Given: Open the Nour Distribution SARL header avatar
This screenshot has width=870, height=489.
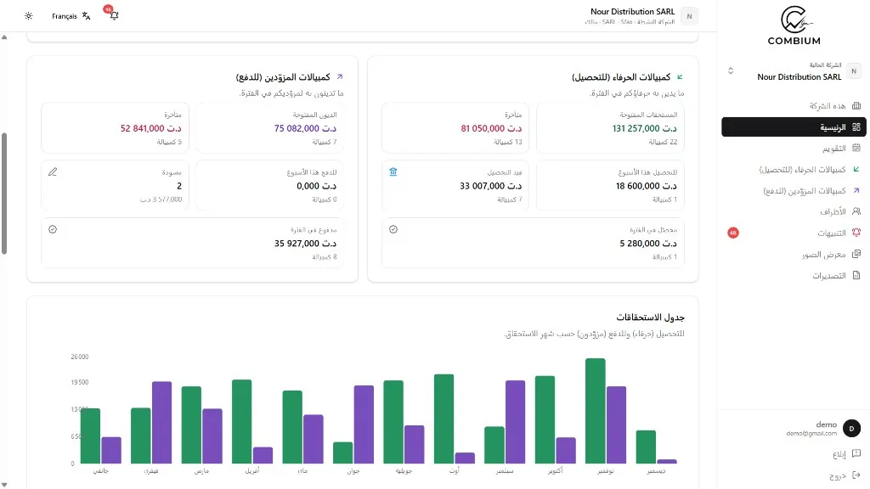Looking at the screenshot, I should pos(689,16).
